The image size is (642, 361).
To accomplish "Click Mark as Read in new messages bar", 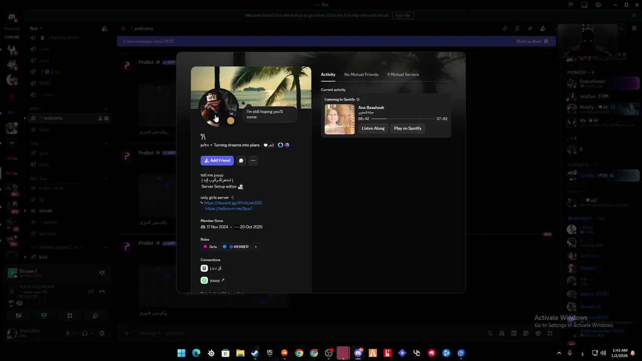I will (x=532, y=42).
